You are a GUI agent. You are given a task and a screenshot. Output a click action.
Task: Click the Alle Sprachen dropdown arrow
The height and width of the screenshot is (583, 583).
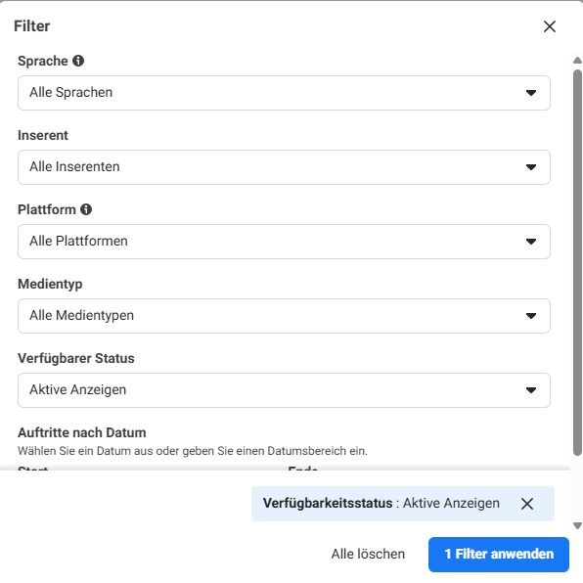coord(531,93)
